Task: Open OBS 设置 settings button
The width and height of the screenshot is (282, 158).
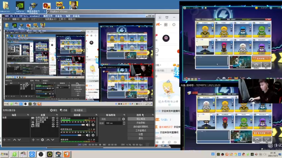Action: [141, 134]
